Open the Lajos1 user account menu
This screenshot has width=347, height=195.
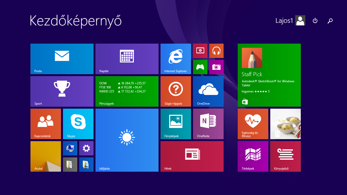[290, 21]
